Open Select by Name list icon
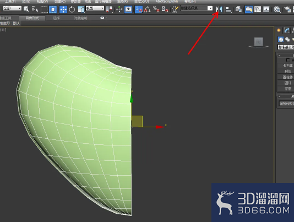The width and height of the screenshot is (294, 222). pyautogui.click(x=35, y=9)
